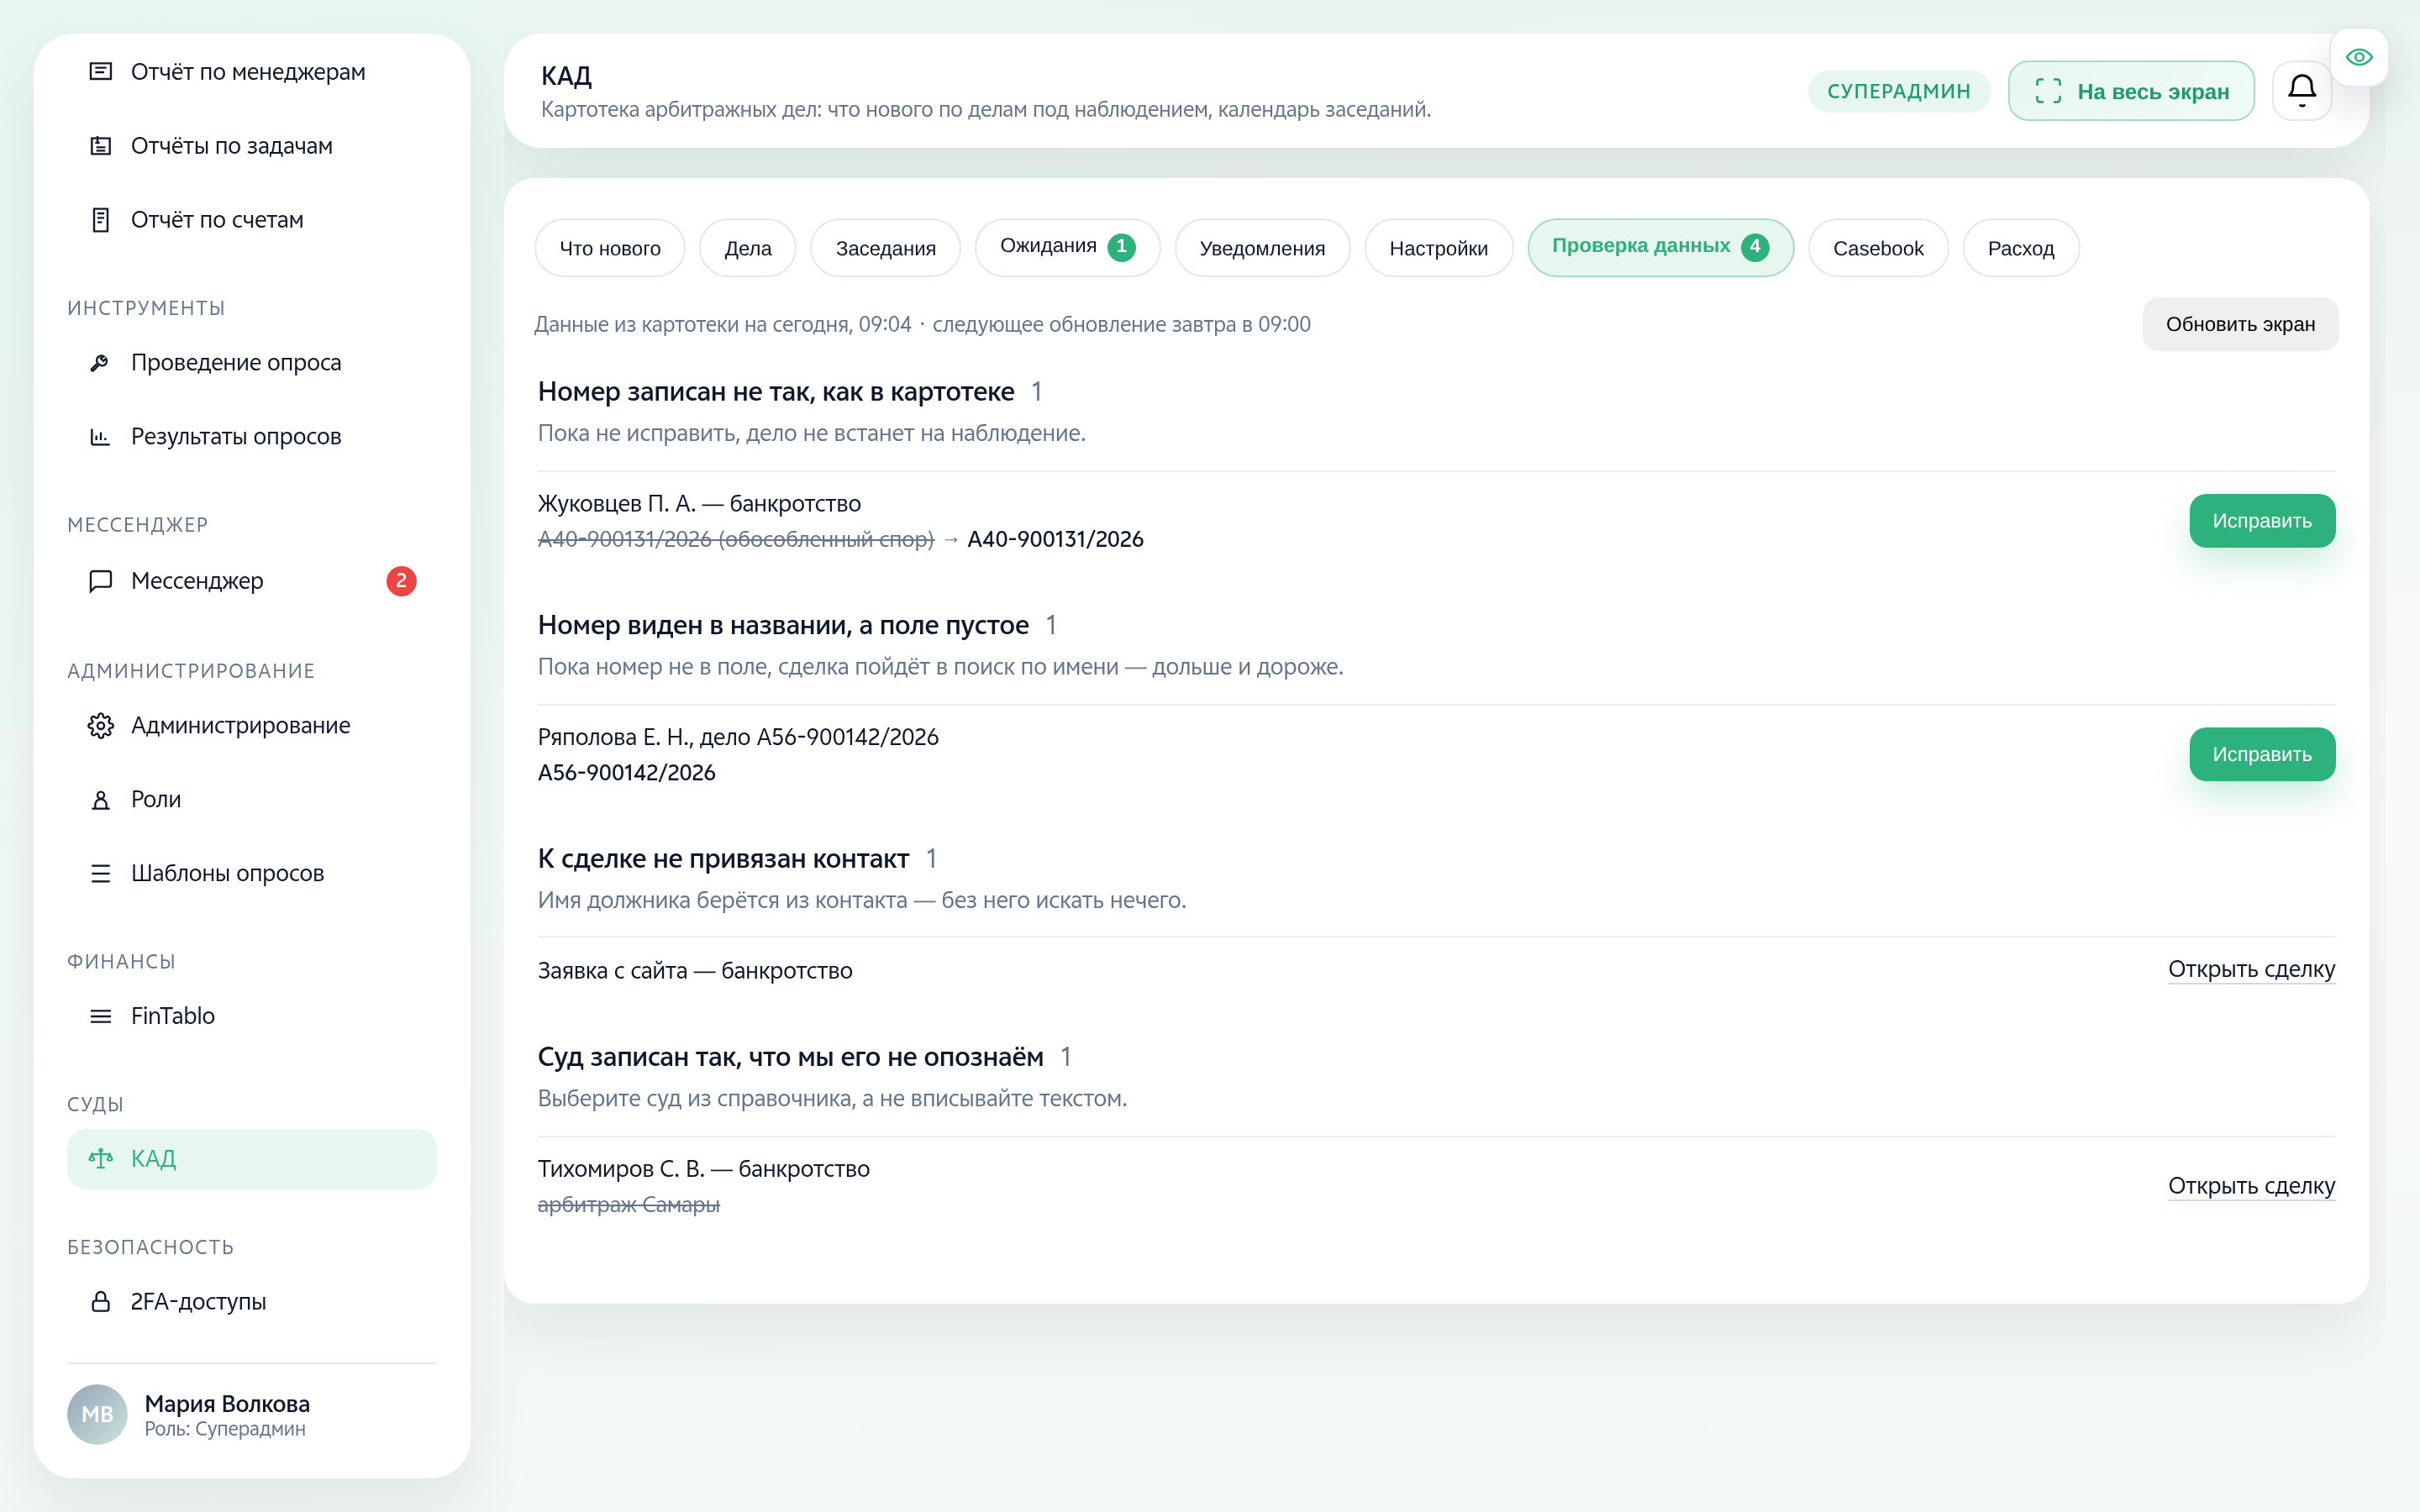
Task: Click the Мария Волкова profile name
Action: [227, 1404]
